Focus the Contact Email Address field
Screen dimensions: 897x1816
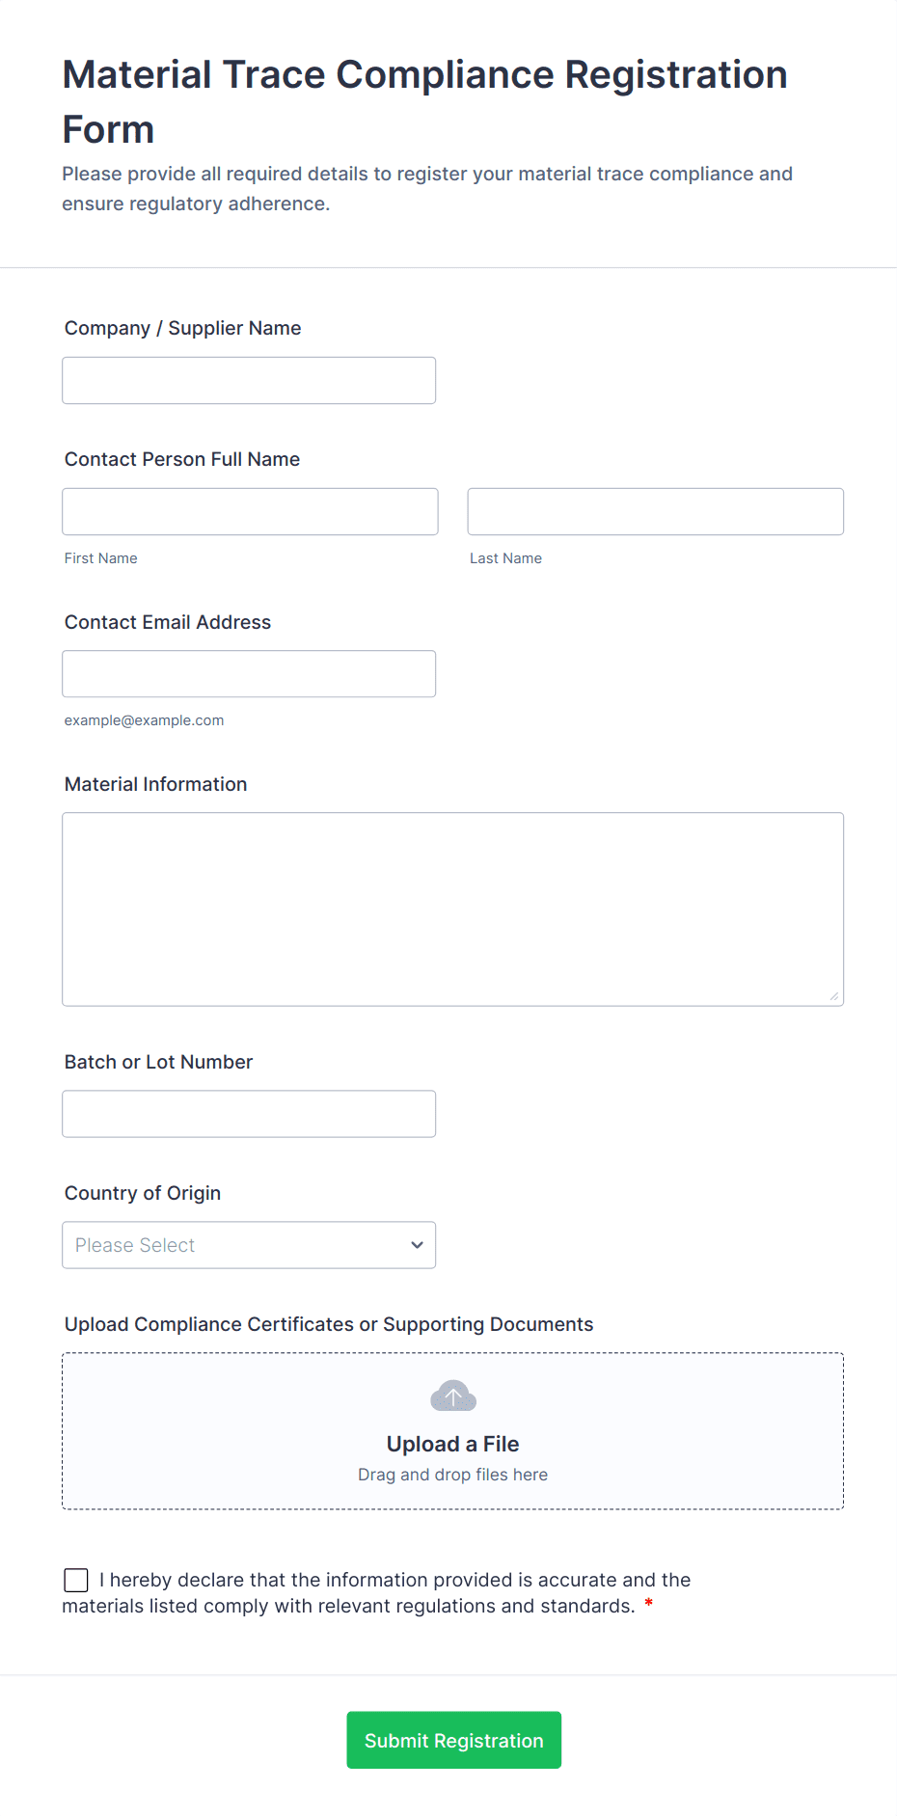click(249, 674)
